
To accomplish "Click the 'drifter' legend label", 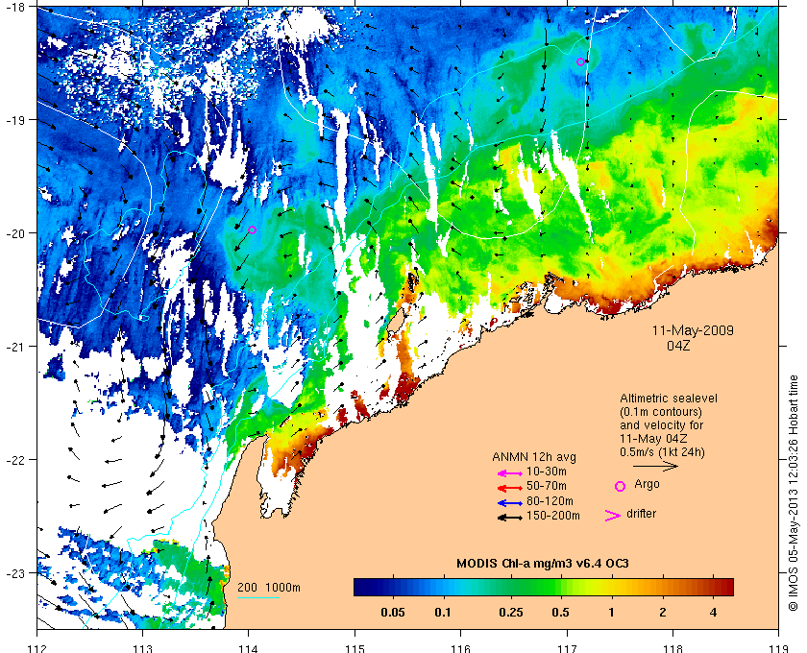I will click(642, 514).
